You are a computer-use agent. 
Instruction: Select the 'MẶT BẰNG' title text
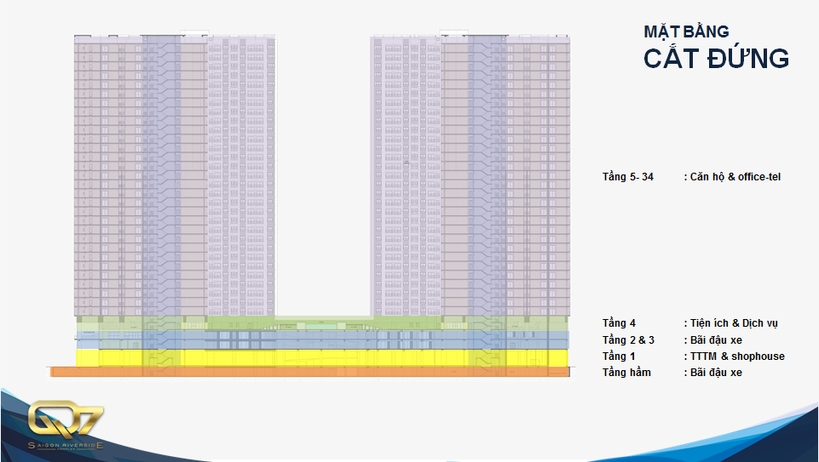coord(686,31)
